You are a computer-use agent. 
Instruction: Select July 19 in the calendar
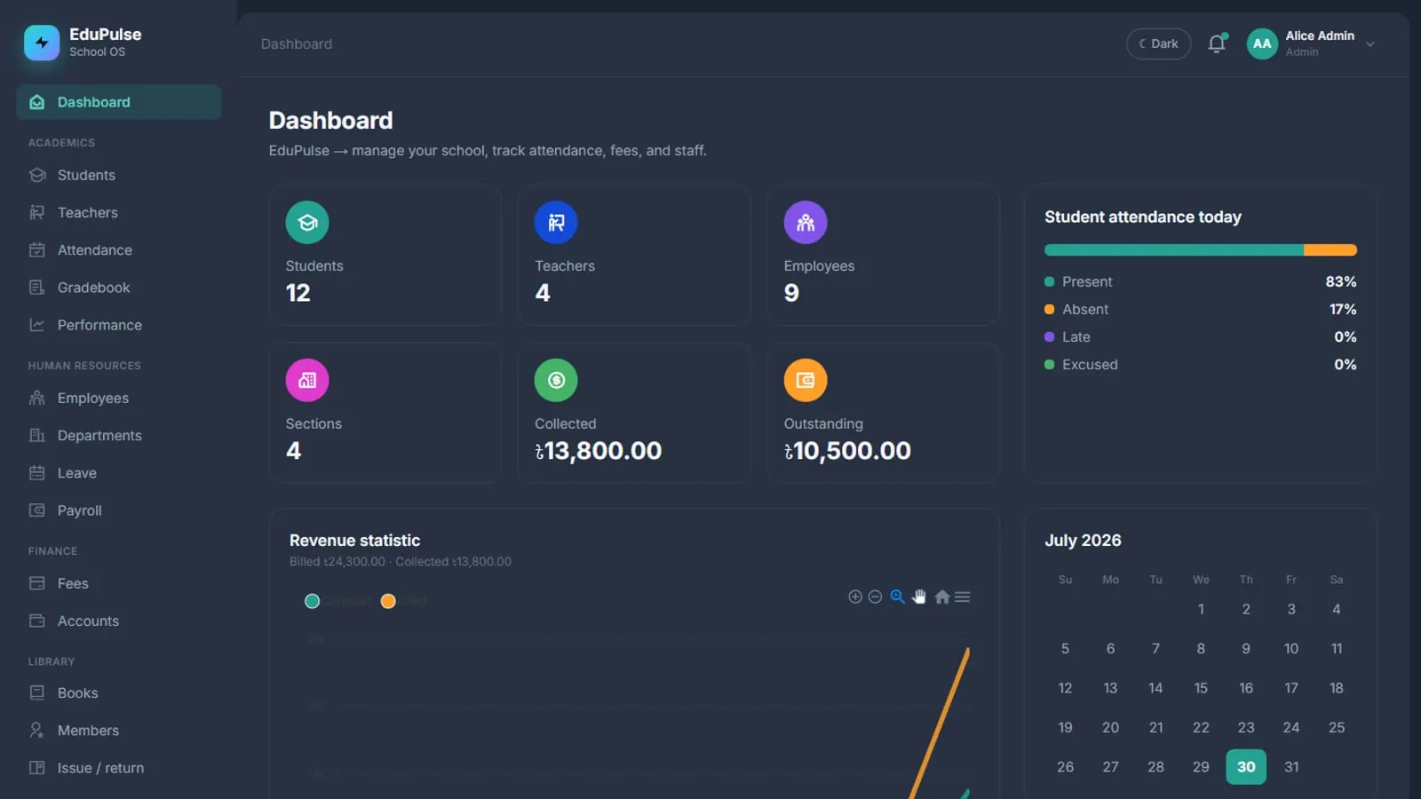pyautogui.click(x=1065, y=727)
